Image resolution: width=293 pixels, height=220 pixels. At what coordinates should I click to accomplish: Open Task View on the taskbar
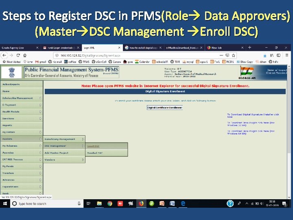click(x=89, y=204)
